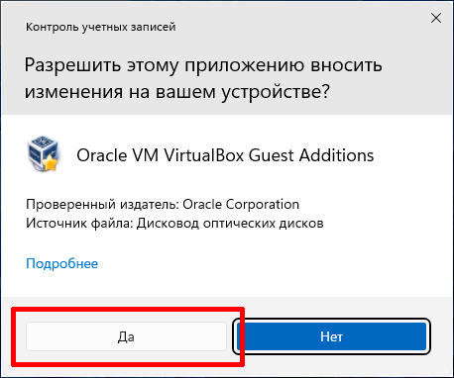Select the Oracle Corporation publisher name

[x=241, y=205]
